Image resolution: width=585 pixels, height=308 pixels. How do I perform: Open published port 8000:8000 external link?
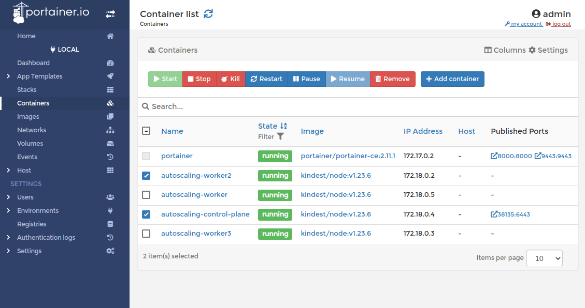(511, 156)
